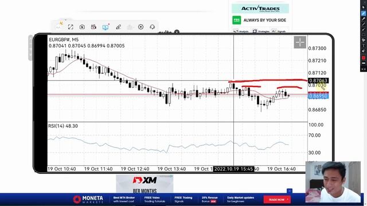This screenshot has height=206, width=367.
Task: Click the presenter webcam video thumbnail
Action: pos(333,182)
